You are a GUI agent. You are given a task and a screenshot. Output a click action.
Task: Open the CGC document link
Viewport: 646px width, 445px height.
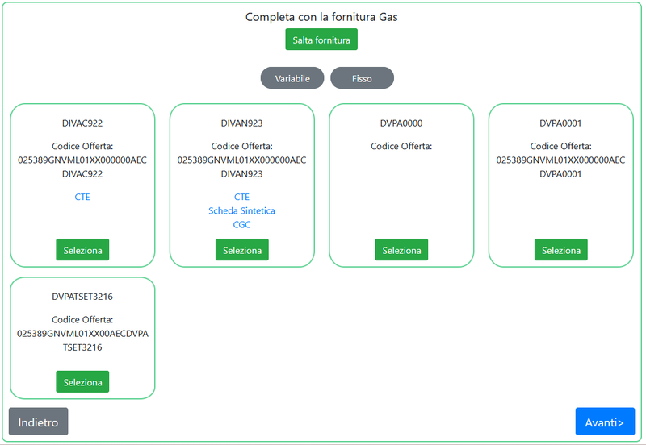pyautogui.click(x=241, y=225)
